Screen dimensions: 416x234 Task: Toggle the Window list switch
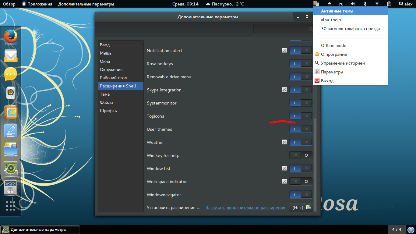(x=301, y=168)
